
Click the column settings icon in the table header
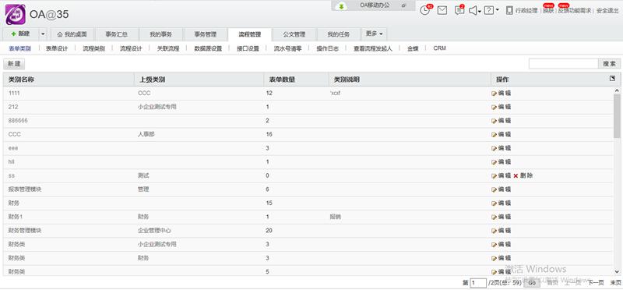[x=612, y=79]
